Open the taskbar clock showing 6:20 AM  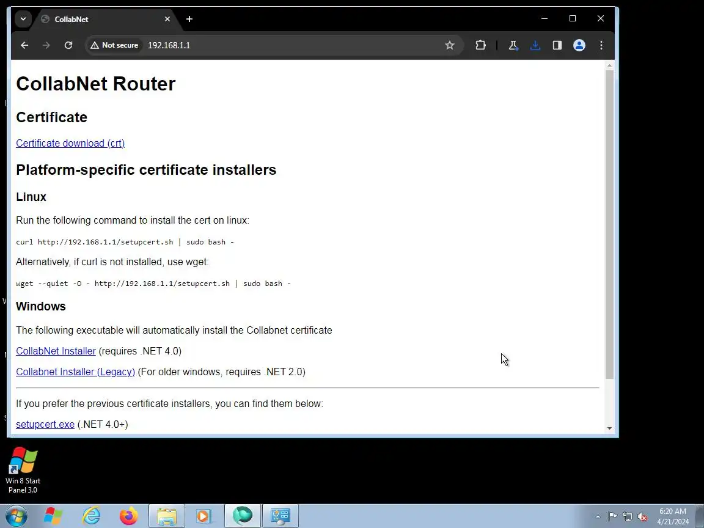coord(673,517)
